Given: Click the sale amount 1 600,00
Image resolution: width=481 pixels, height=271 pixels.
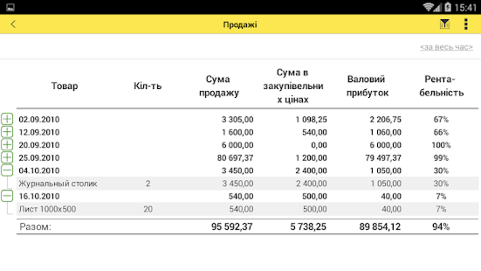Looking at the screenshot, I should 237,132.
